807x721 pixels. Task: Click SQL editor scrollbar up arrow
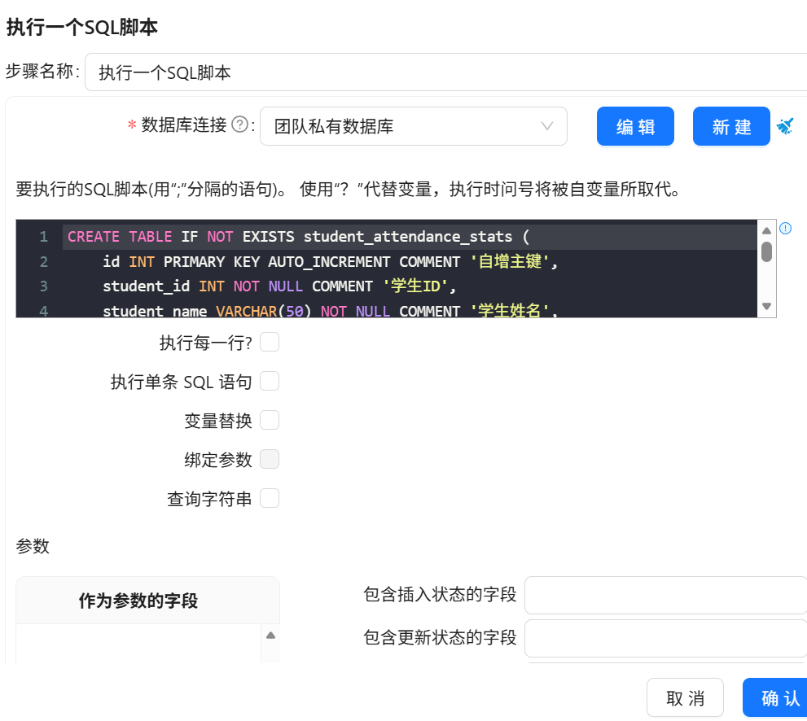(766, 231)
